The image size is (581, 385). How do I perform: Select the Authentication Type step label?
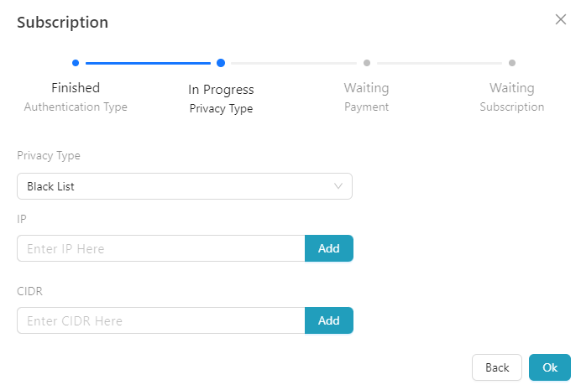pos(76,107)
